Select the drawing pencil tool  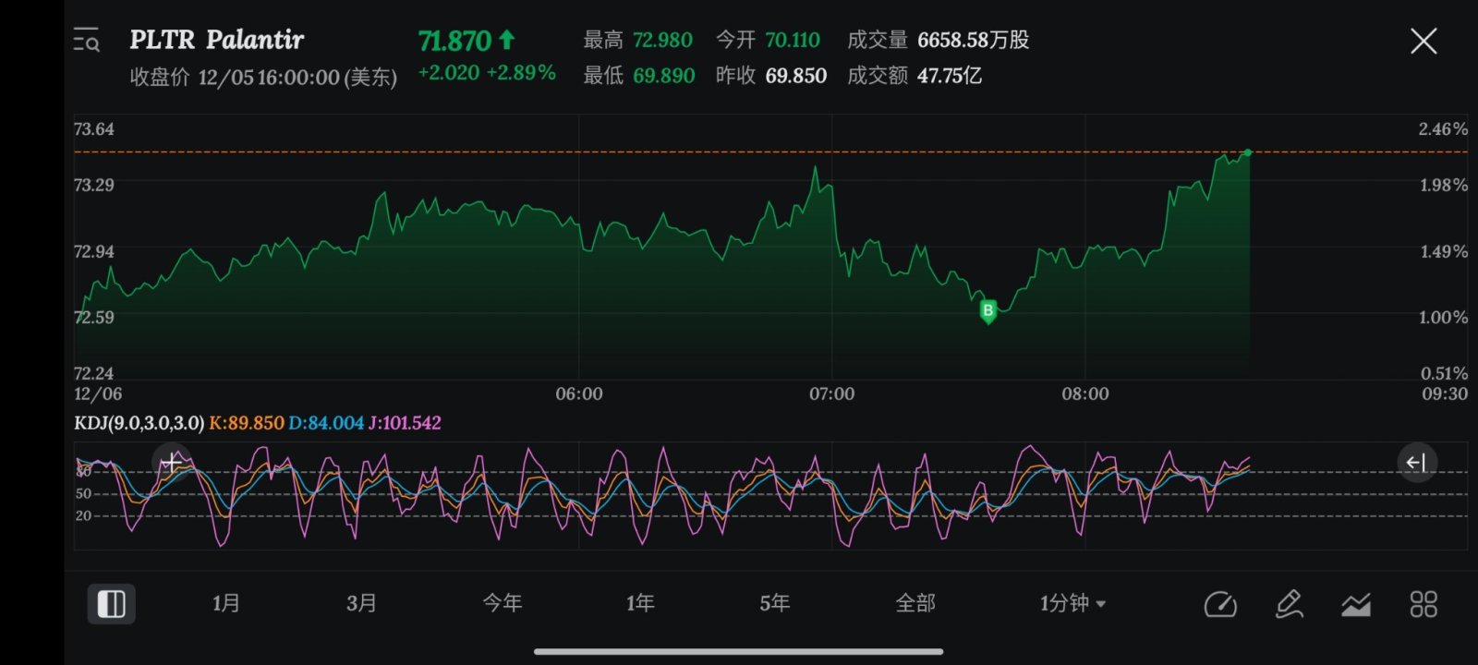coord(1289,604)
